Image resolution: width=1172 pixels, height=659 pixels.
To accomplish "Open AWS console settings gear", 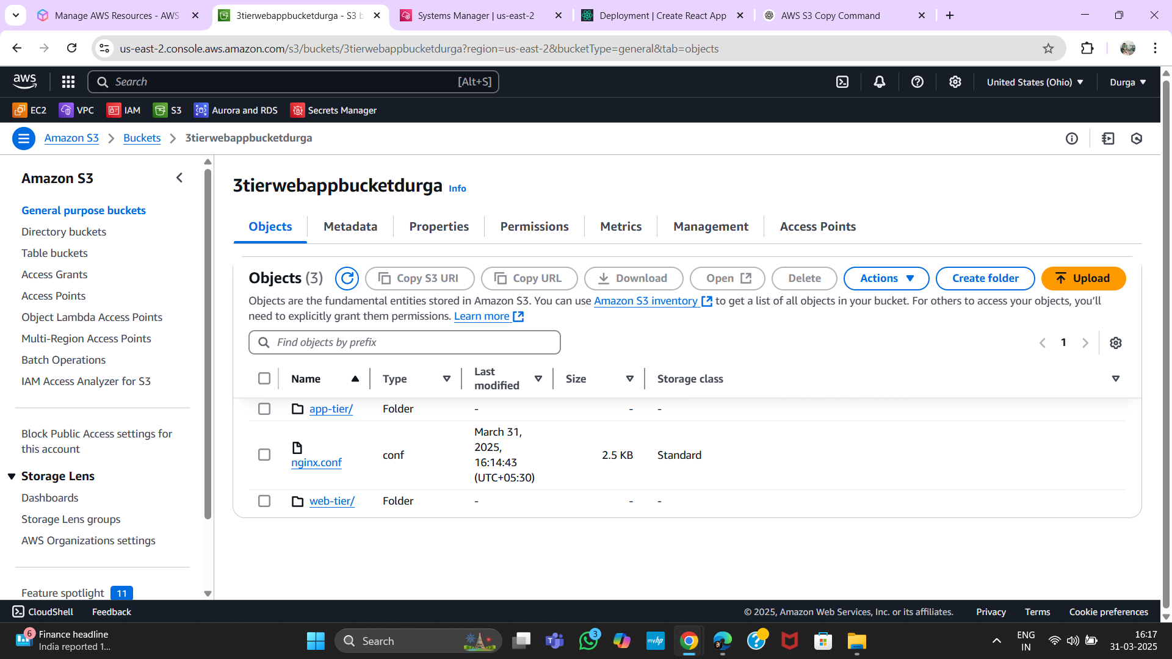I will pos(955,82).
